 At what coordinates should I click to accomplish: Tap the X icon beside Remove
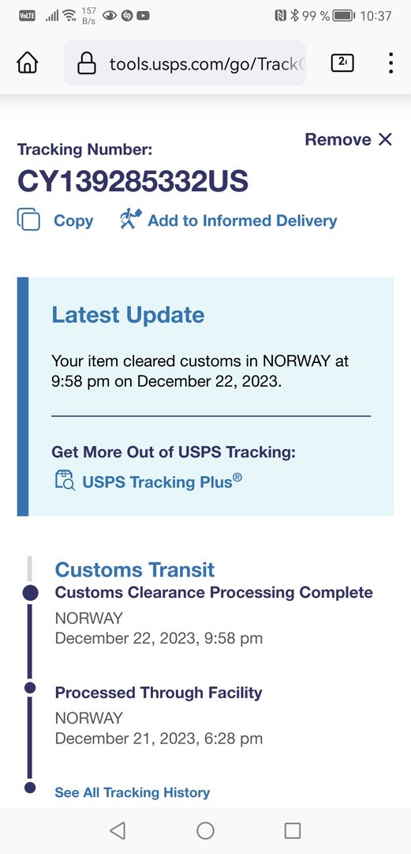coord(385,139)
